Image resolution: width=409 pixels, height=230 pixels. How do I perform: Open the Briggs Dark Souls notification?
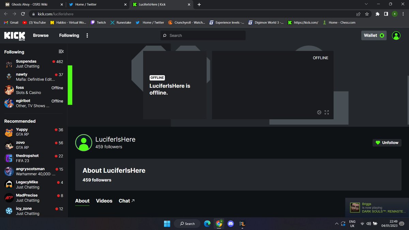click(377, 208)
